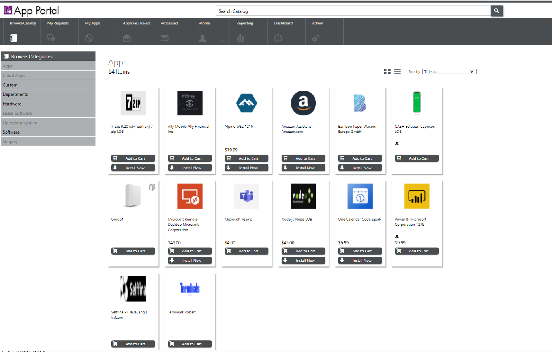Click the search magnifier icon button
This screenshot has width=552, height=352.
497,11
